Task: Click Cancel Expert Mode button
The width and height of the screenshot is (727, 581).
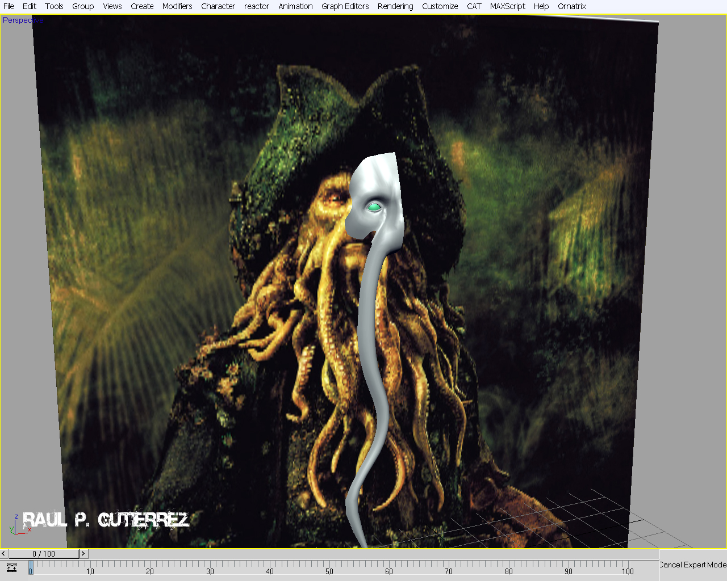Action: [x=693, y=565]
